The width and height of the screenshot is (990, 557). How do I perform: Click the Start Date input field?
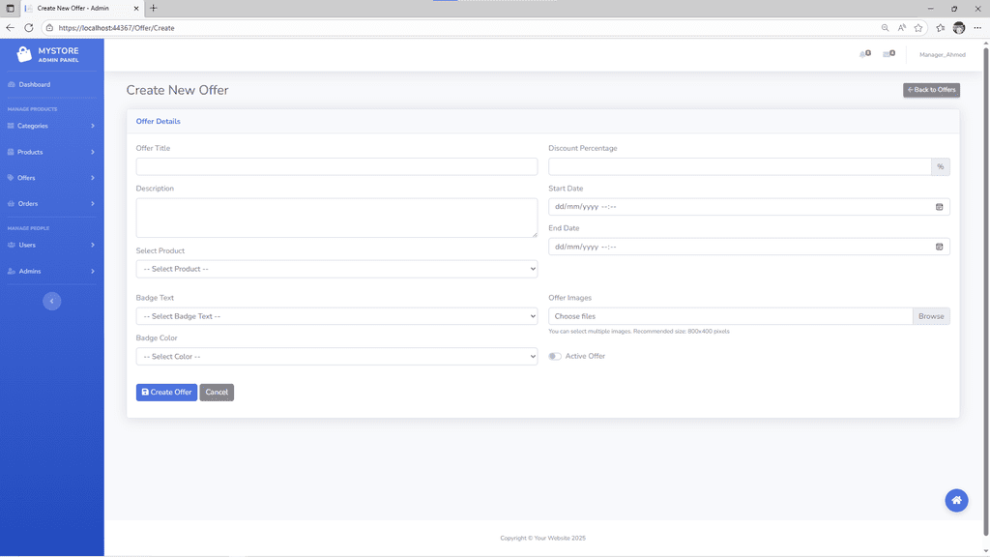[x=749, y=207]
